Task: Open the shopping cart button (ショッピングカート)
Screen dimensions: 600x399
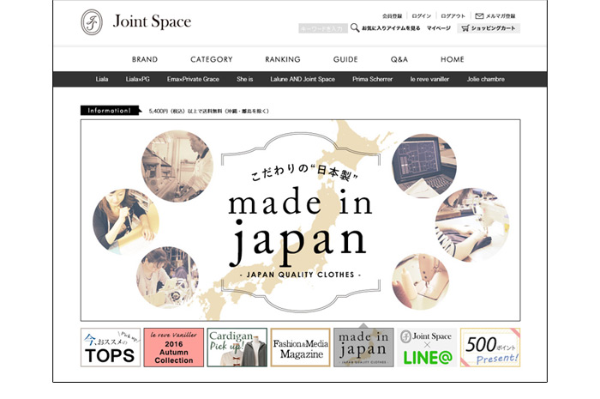Action: 489,28
